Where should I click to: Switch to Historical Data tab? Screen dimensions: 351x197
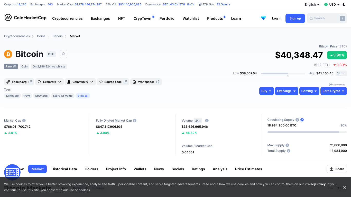tap(64, 169)
